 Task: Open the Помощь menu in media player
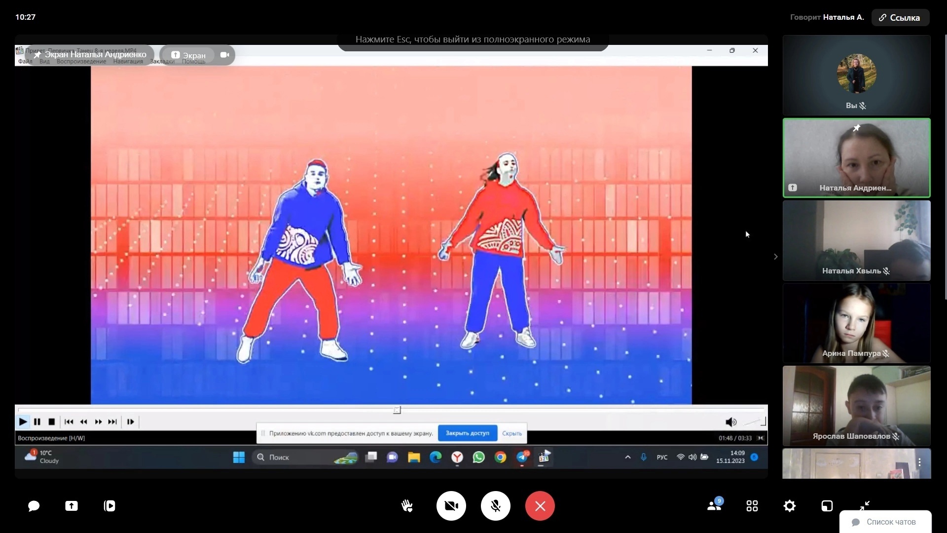(x=193, y=62)
